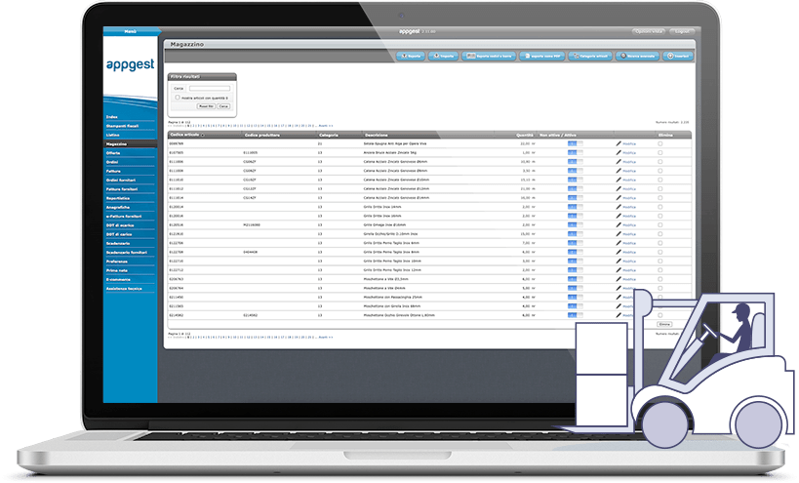The width and height of the screenshot is (799, 483).
Task: Open Fatture in the sidebar menu
Action: (114, 170)
